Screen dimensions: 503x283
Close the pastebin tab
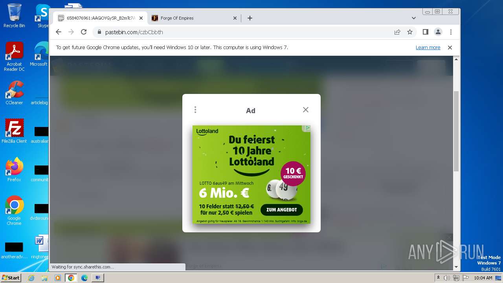pyautogui.click(x=141, y=18)
